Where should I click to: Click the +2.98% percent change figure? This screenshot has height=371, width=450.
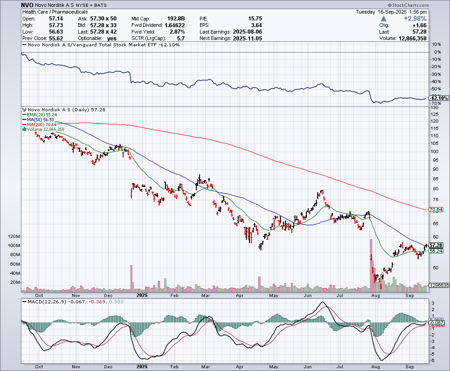pos(415,18)
